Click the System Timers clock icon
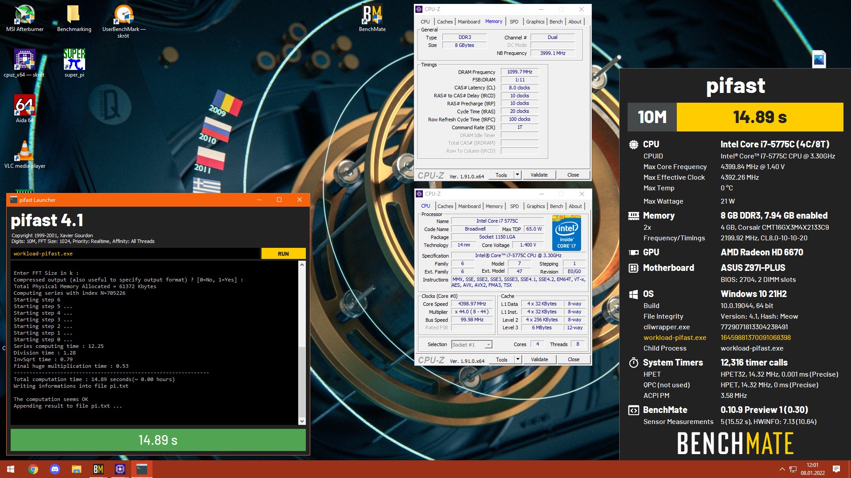The image size is (851, 478). (x=633, y=362)
